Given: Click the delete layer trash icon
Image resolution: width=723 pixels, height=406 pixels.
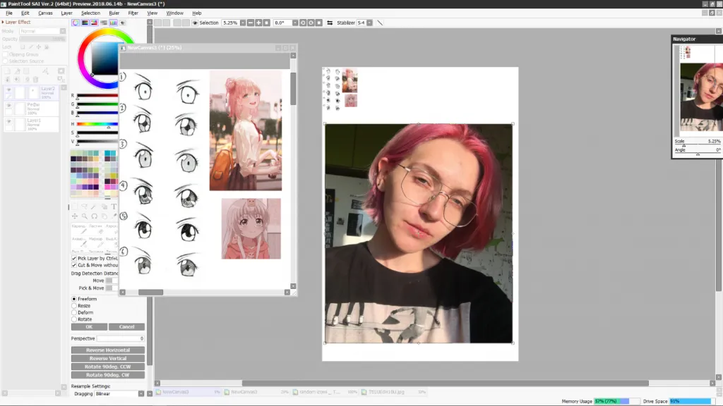Looking at the screenshot, I should tap(35, 80).
